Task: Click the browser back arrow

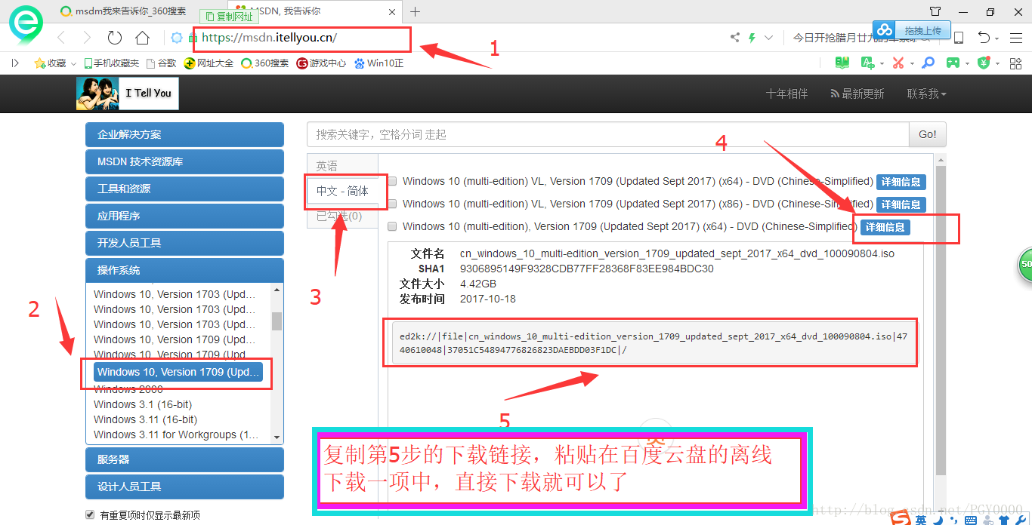Action: pos(62,38)
